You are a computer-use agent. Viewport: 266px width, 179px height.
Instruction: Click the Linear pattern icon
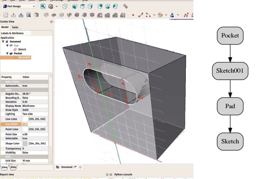click(107, 15)
